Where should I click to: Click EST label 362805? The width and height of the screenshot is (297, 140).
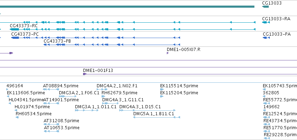pyautogui.click(x=271, y=93)
